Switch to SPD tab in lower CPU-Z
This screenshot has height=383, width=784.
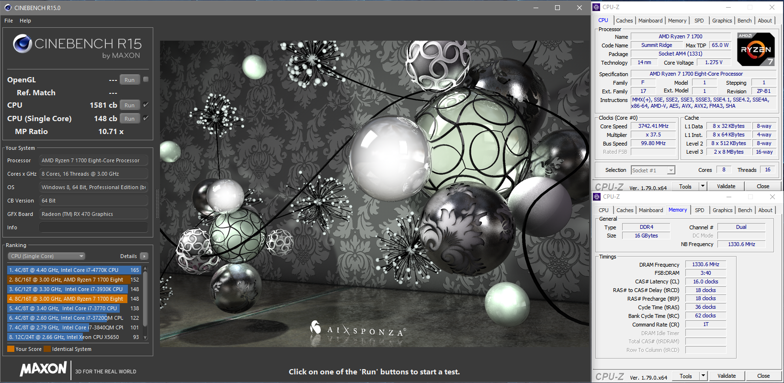pyautogui.click(x=700, y=210)
